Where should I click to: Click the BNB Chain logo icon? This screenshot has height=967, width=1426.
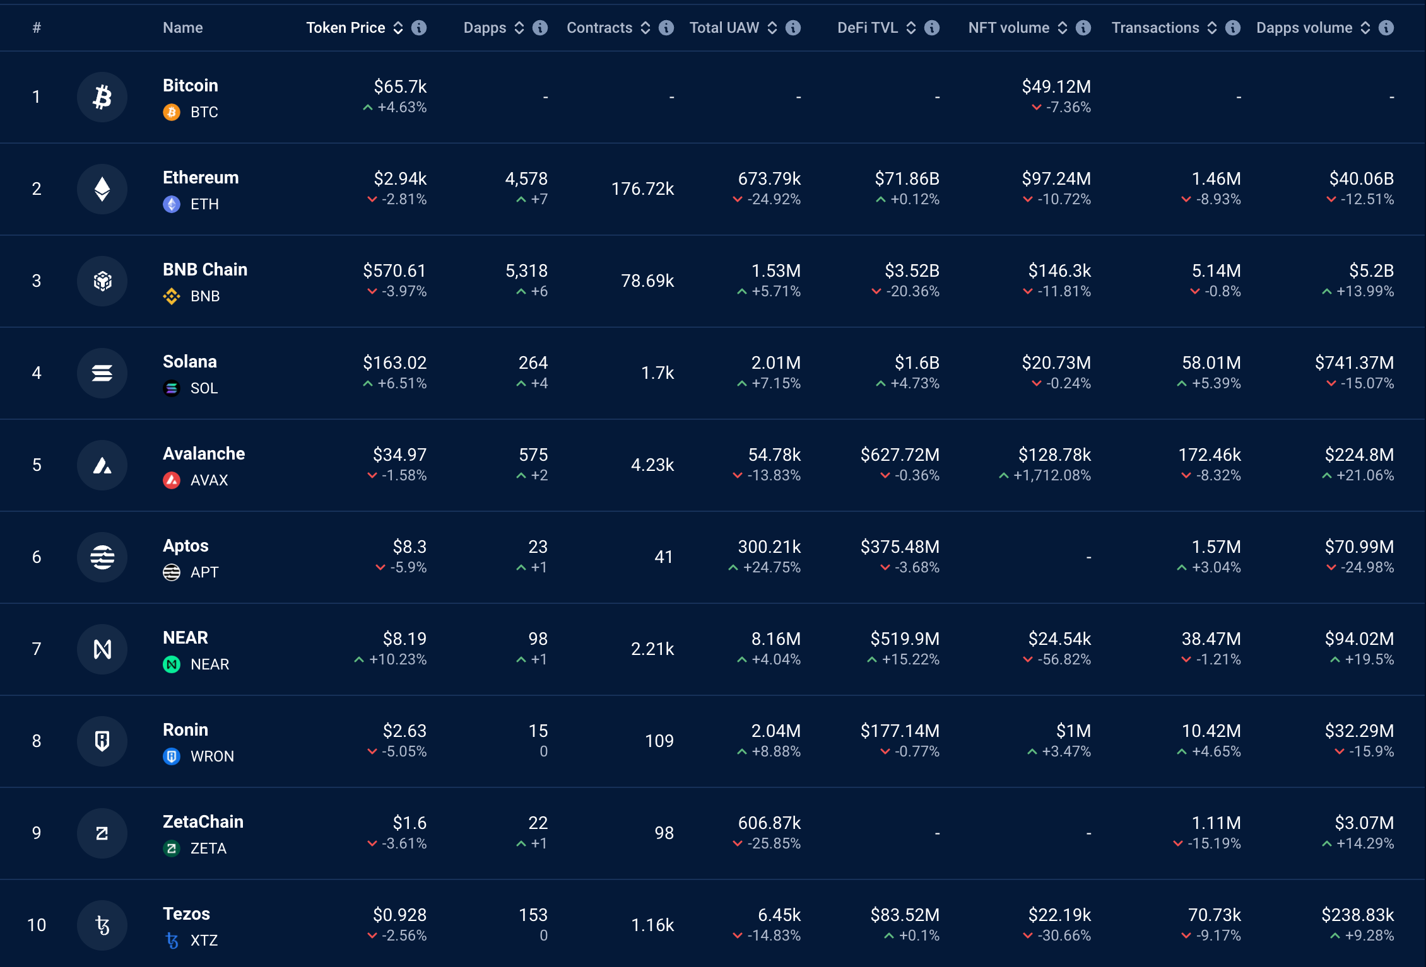click(102, 281)
